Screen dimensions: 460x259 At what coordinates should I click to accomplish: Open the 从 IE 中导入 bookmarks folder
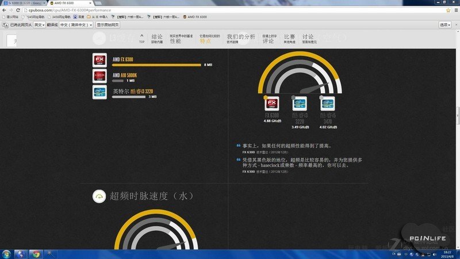[x=98, y=17]
